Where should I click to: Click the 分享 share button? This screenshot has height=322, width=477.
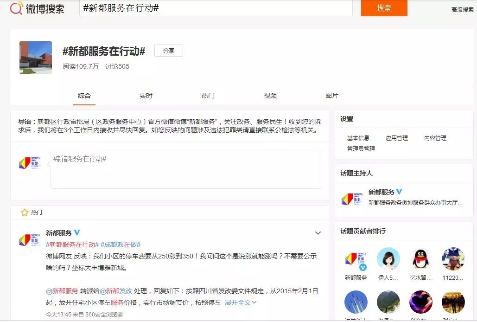(169, 51)
